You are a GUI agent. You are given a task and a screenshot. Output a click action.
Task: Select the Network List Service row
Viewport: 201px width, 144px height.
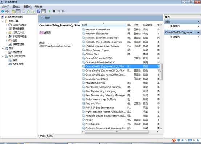(x=120, y=34)
